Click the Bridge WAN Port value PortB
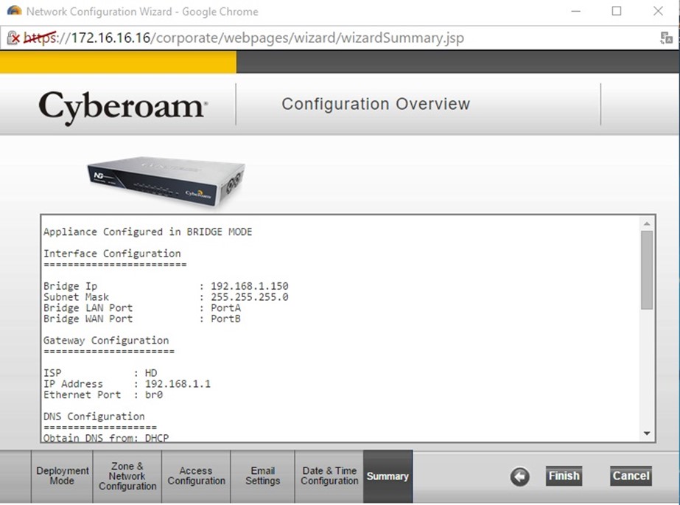680x505 pixels. pyautogui.click(x=225, y=319)
